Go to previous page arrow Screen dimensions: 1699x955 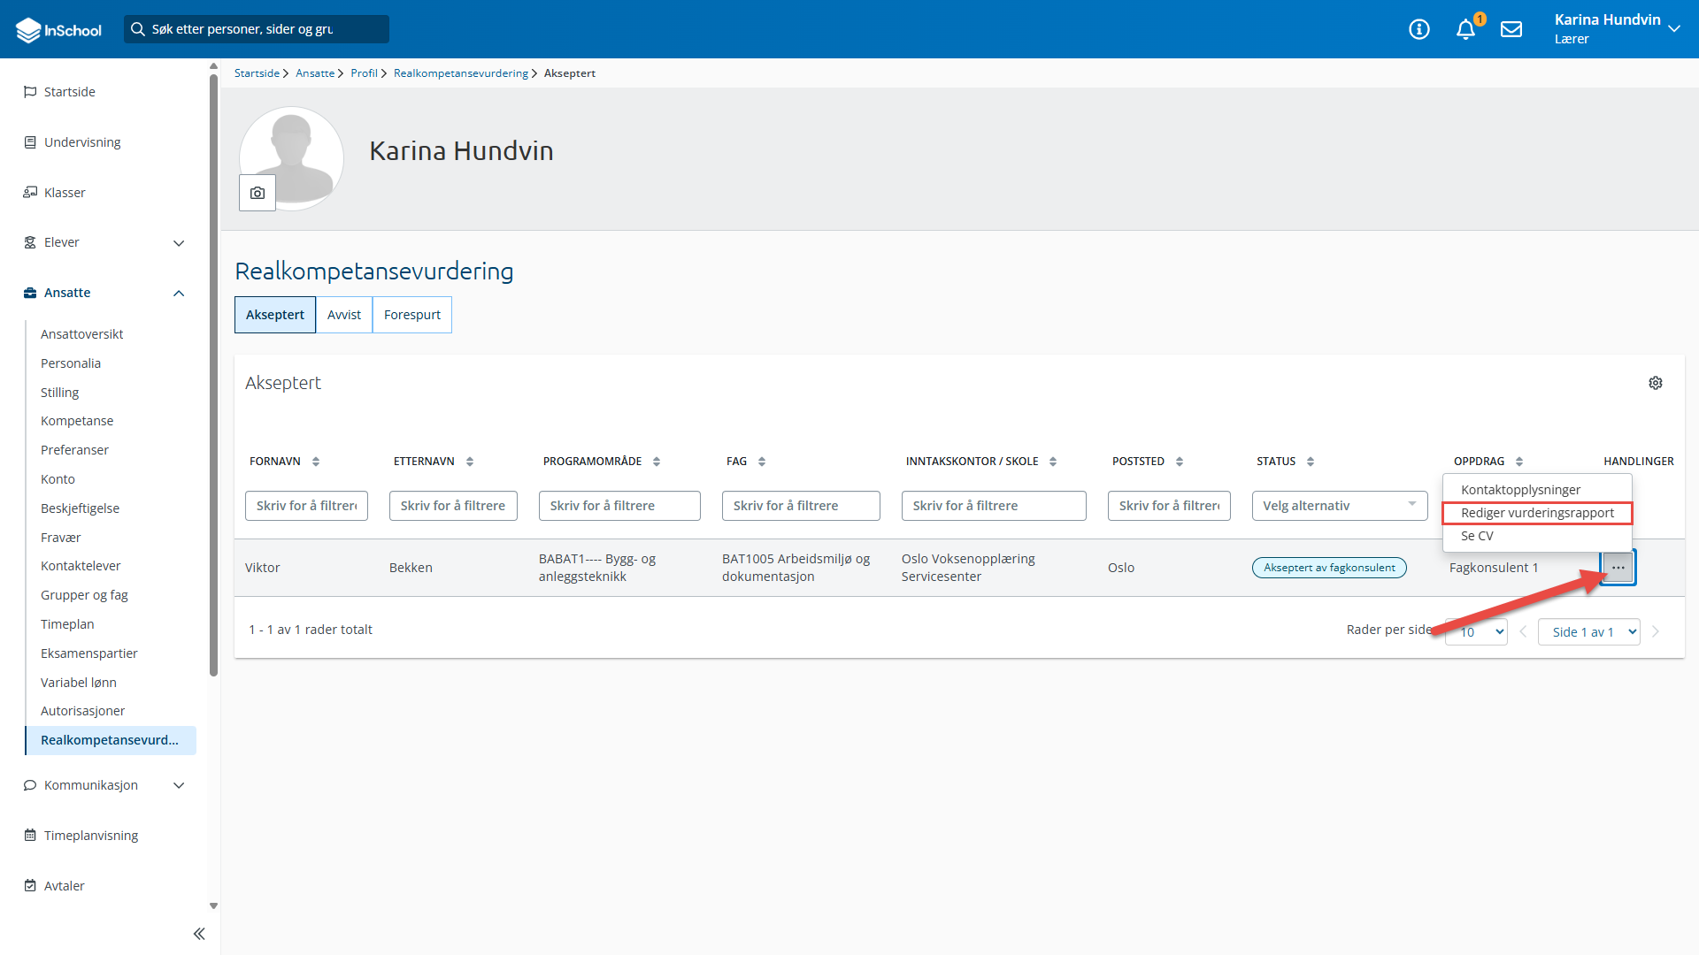(x=1523, y=631)
